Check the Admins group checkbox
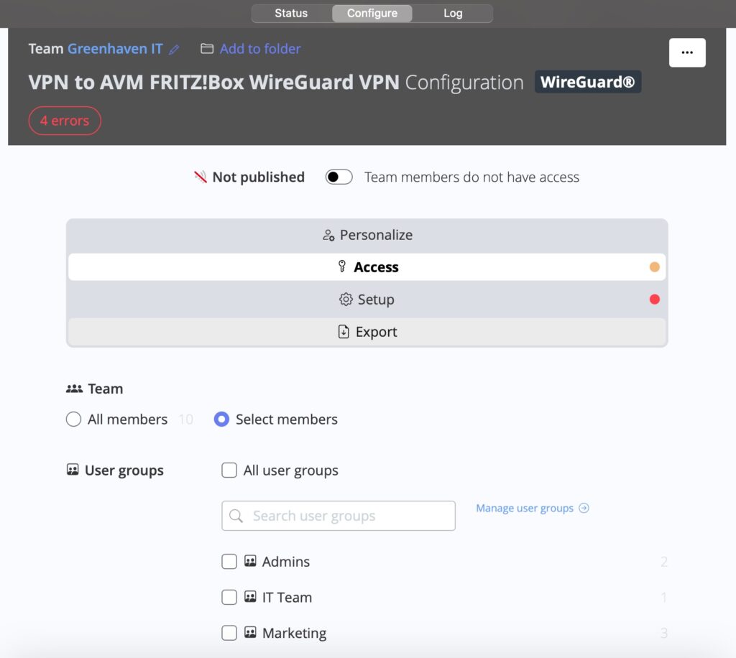Screen dimensions: 736x658 (x=229, y=562)
